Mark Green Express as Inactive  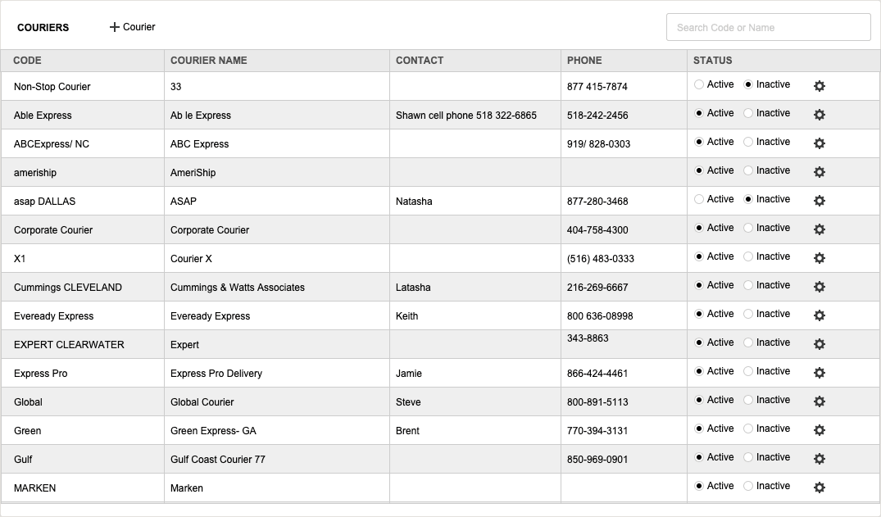tap(748, 429)
